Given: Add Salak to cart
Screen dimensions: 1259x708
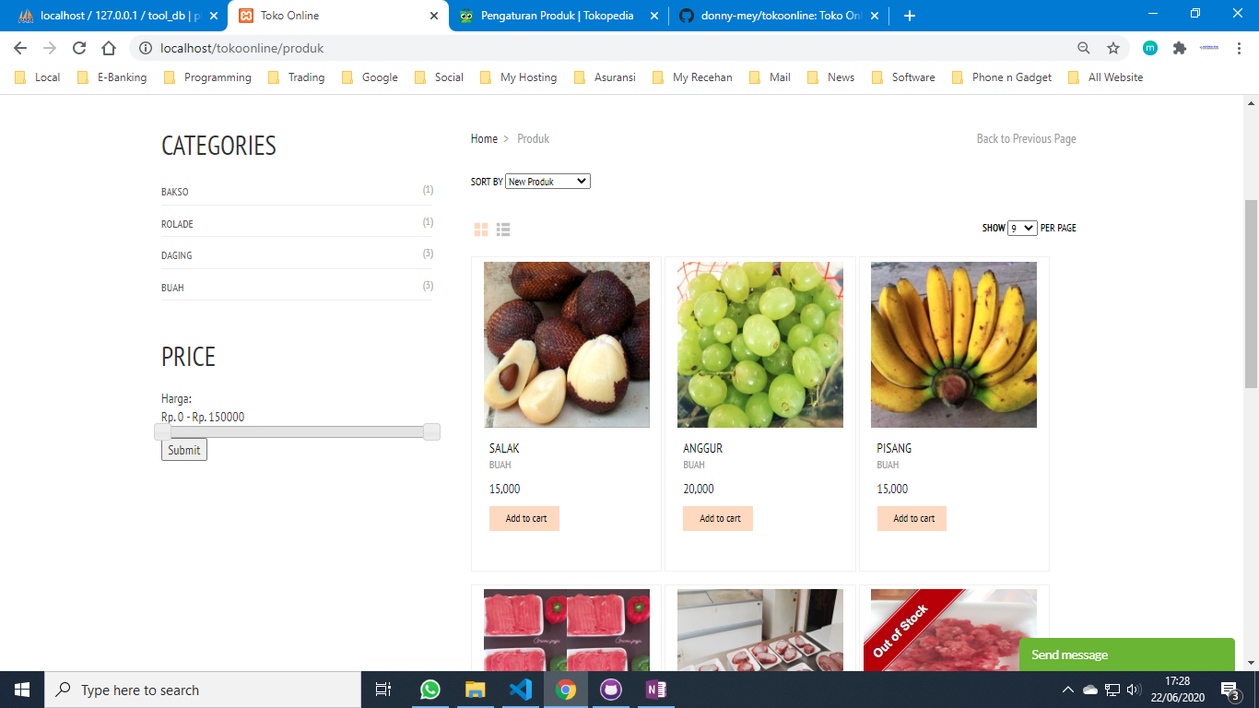Looking at the screenshot, I should tap(524, 518).
